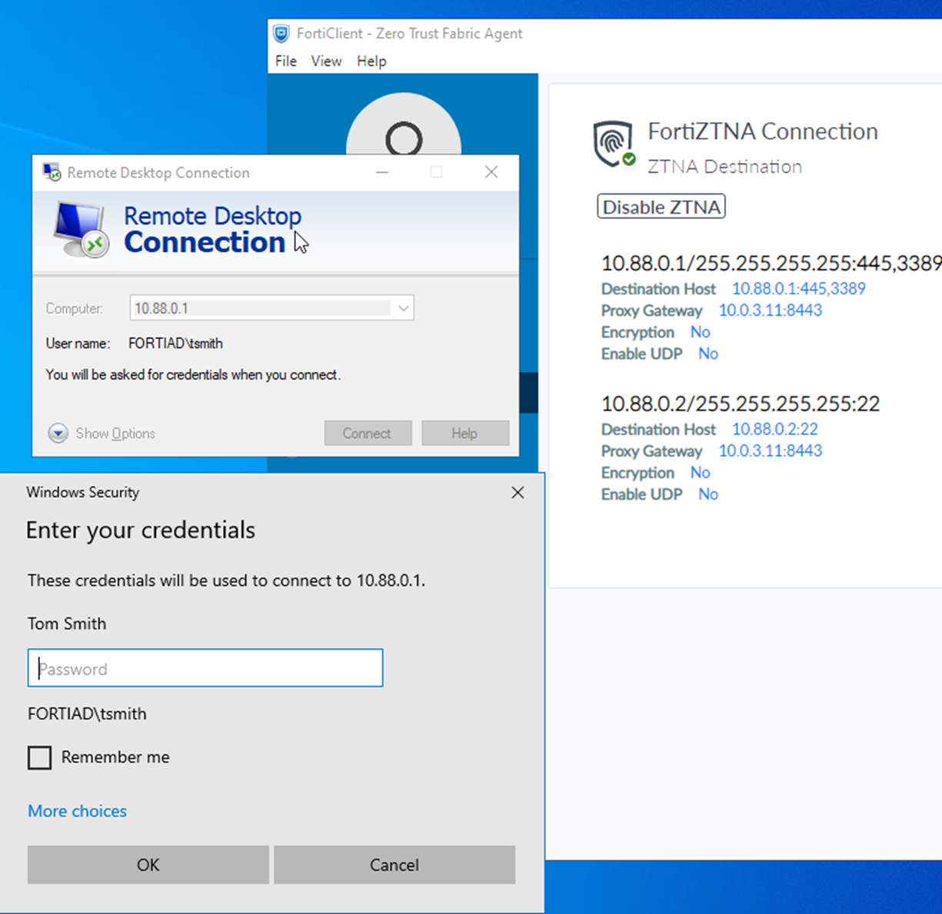Click the Help button in Remote Desktop
This screenshot has height=914, width=942.
pyautogui.click(x=465, y=434)
